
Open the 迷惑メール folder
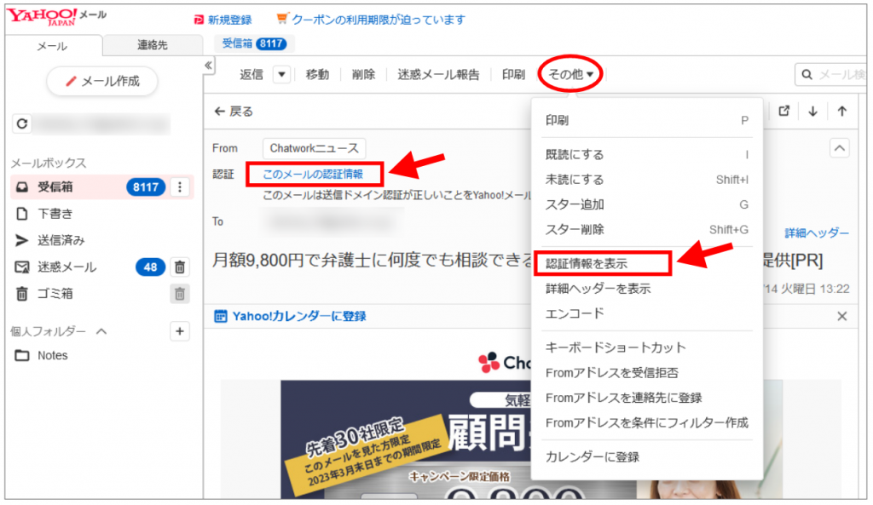pos(66,267)
